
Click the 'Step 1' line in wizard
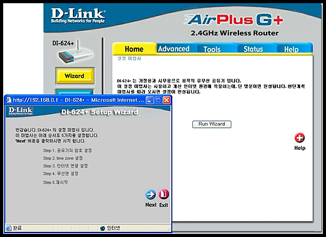pos(67,151)
